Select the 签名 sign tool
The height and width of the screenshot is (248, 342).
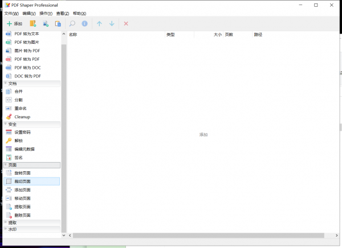point(32,158)
